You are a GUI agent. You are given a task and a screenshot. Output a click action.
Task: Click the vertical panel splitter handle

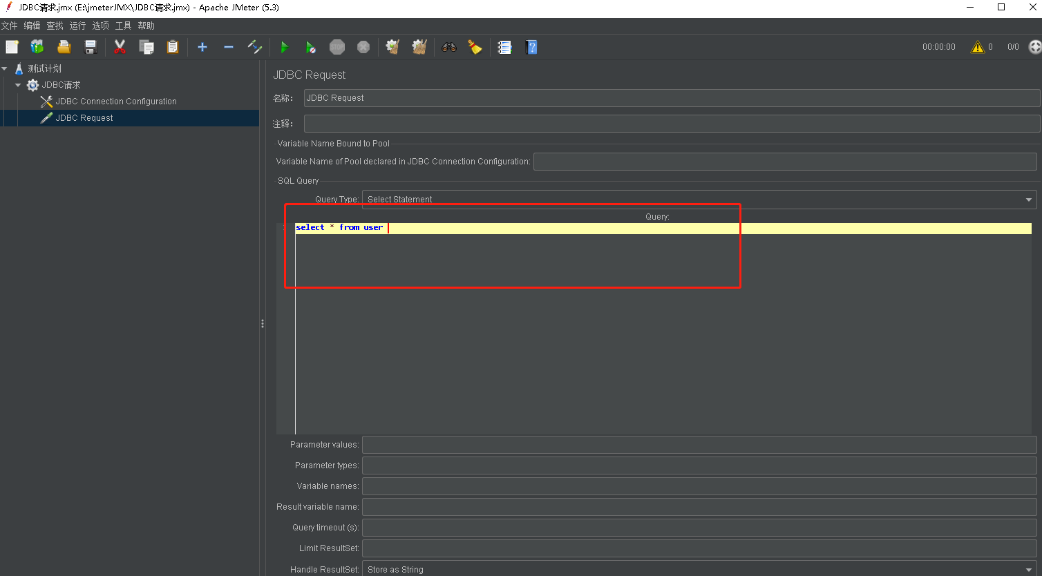pos(263,323)
